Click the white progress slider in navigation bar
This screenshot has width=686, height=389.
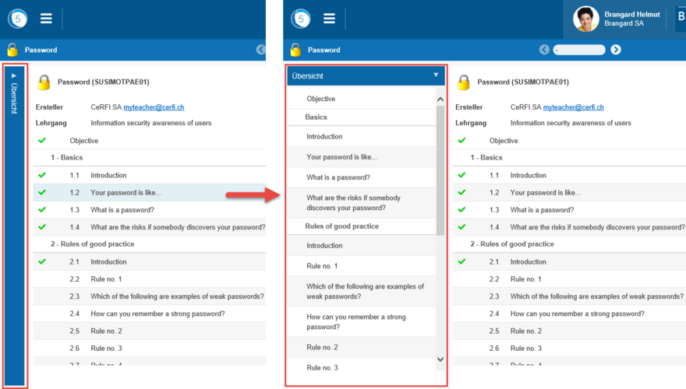click(x=579, y=50)
